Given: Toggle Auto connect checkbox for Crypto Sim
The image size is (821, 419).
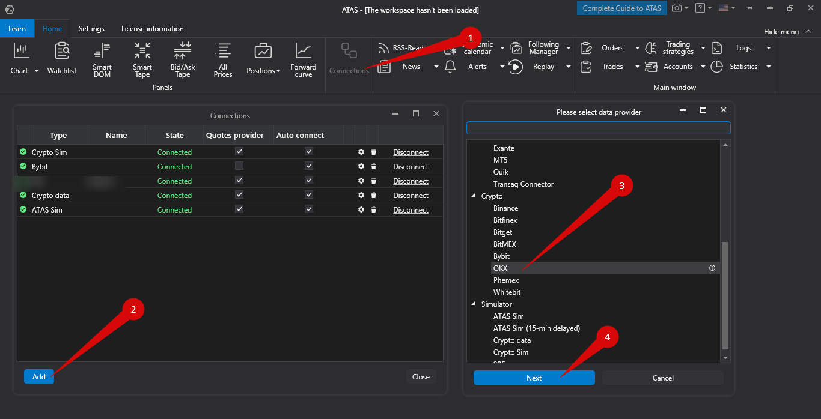Looking at the screenshot, I should (x=309, y=151).
